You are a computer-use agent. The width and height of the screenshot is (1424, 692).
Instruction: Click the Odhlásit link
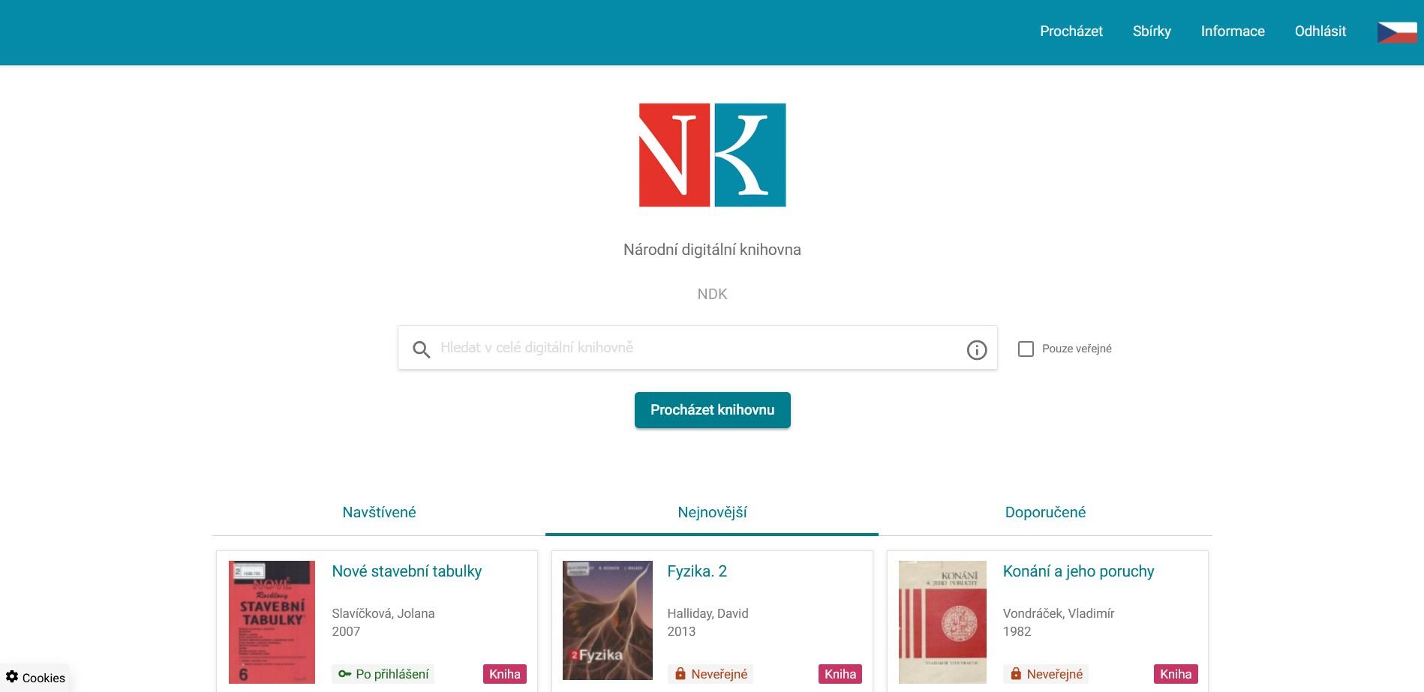(1320, 31)
